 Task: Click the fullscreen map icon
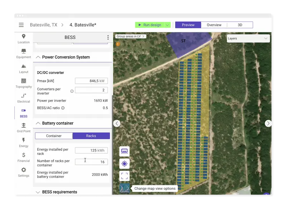point(124,176)
